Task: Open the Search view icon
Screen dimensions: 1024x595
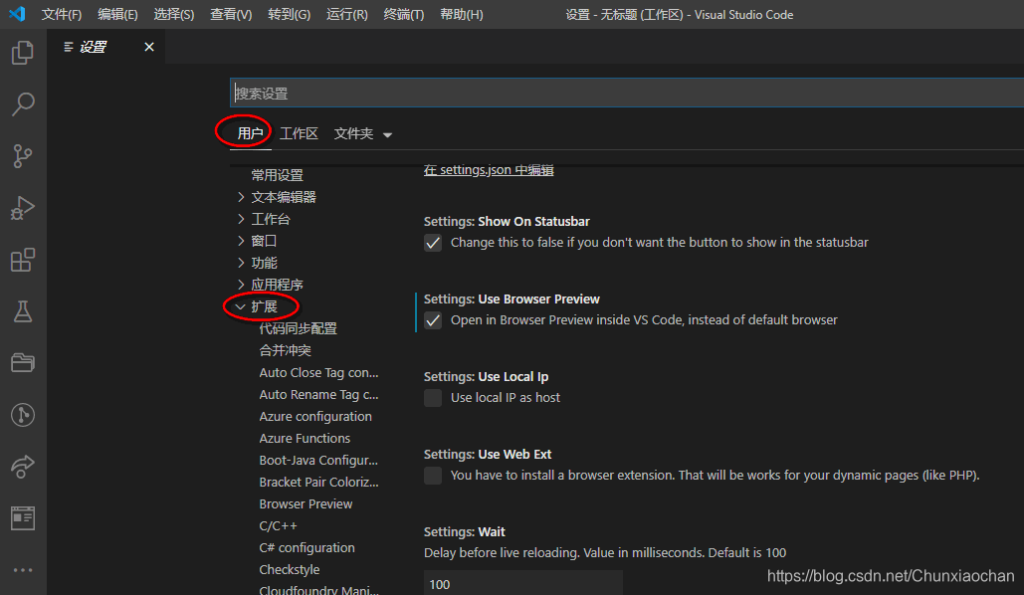Action: coord(23,103)
